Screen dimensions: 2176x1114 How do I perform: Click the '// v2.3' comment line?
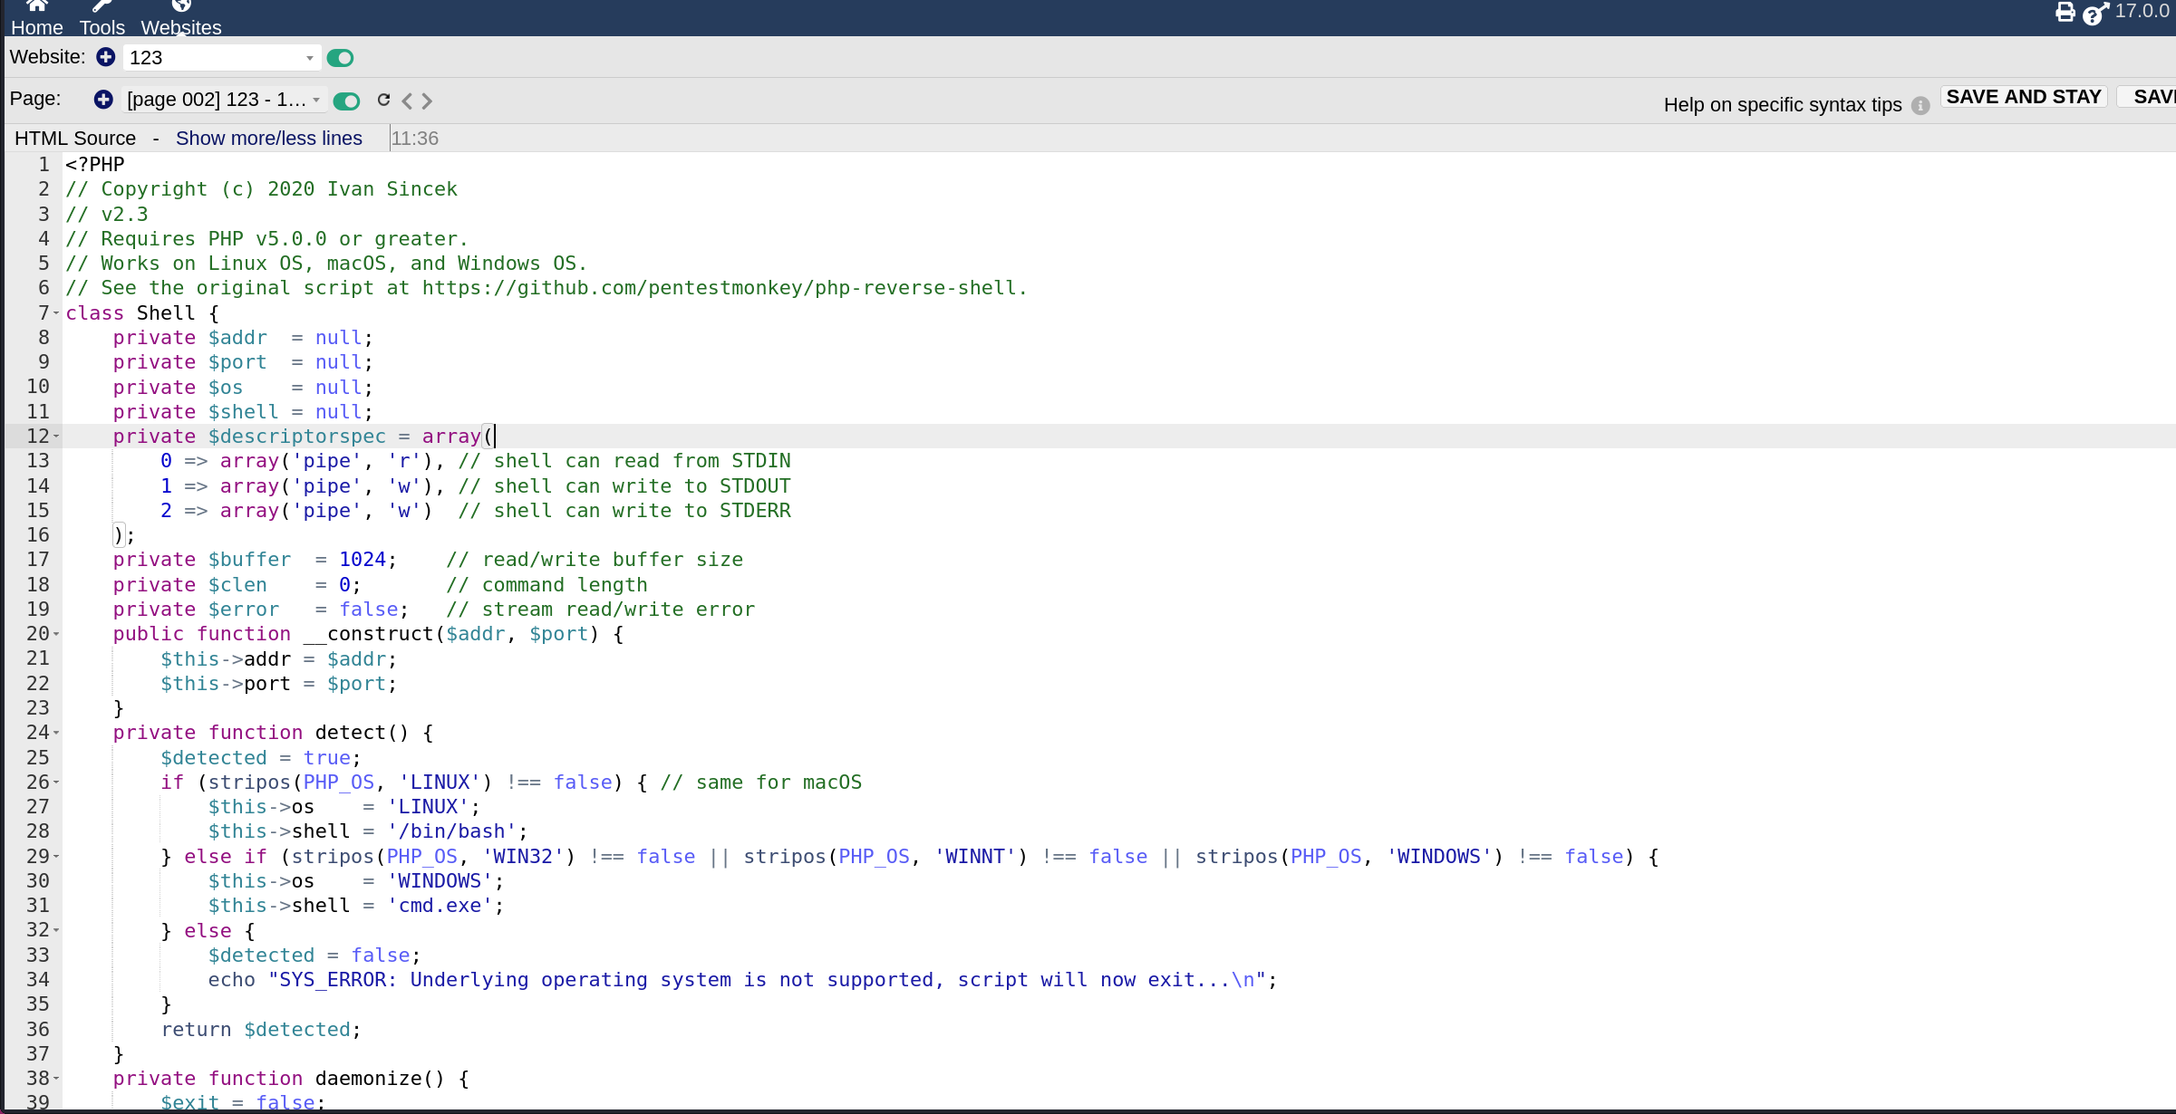click(107, 215)
